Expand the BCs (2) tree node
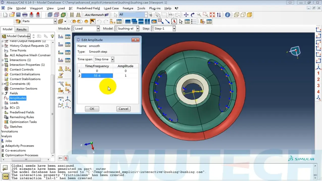Viewport: 322px width, 181px height. click(x=3, y=108)
